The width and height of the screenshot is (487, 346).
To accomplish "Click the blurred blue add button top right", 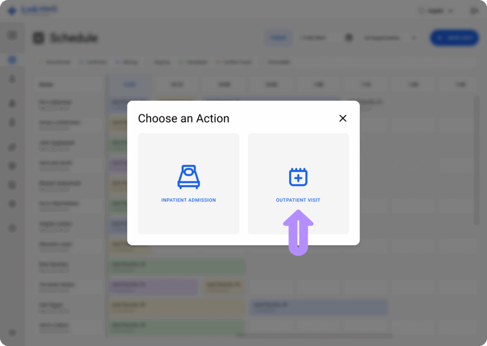I will pyautogui.click(x=454, y=38).
